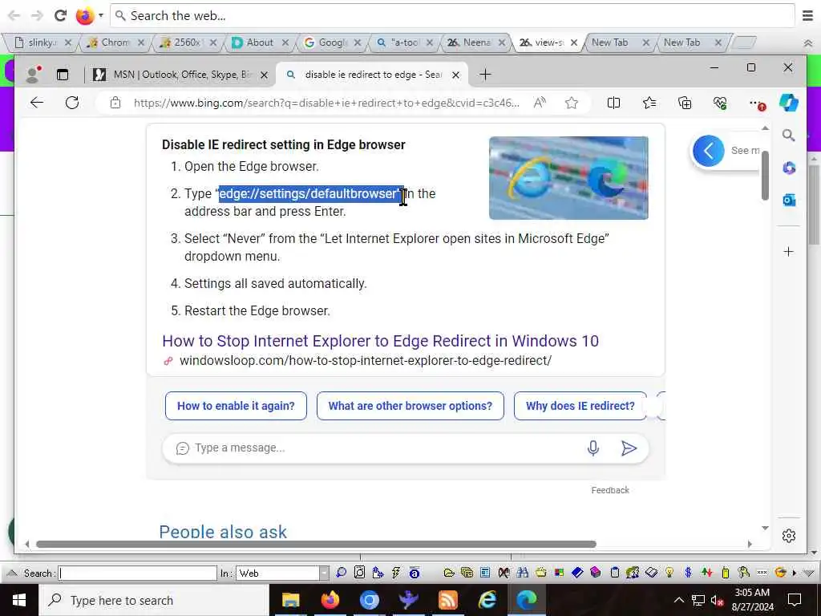Open Search in Edge sidebar
Screen dimensions: 821x616
pos(789,136)
